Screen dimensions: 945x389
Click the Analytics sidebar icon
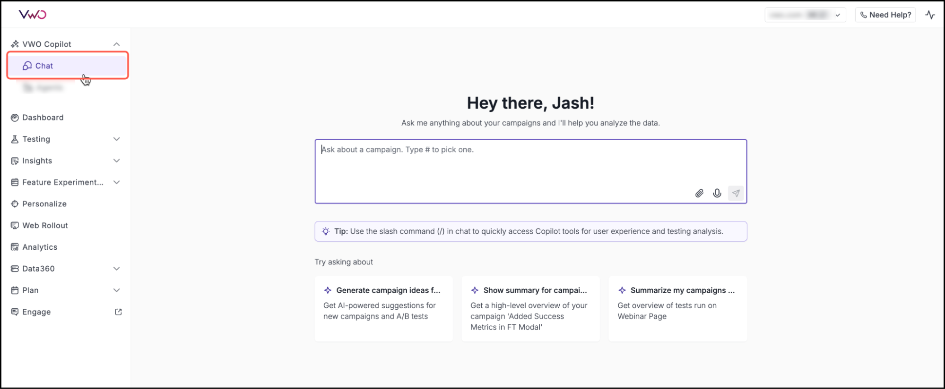coord(15,247)
